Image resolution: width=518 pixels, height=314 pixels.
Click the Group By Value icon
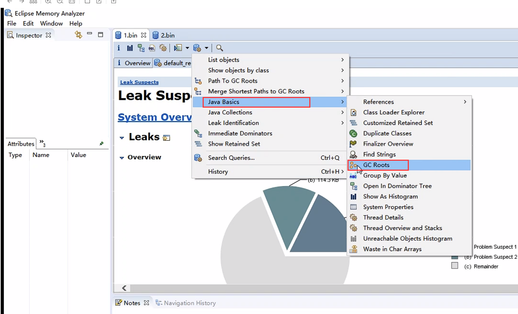click(353, 176)
